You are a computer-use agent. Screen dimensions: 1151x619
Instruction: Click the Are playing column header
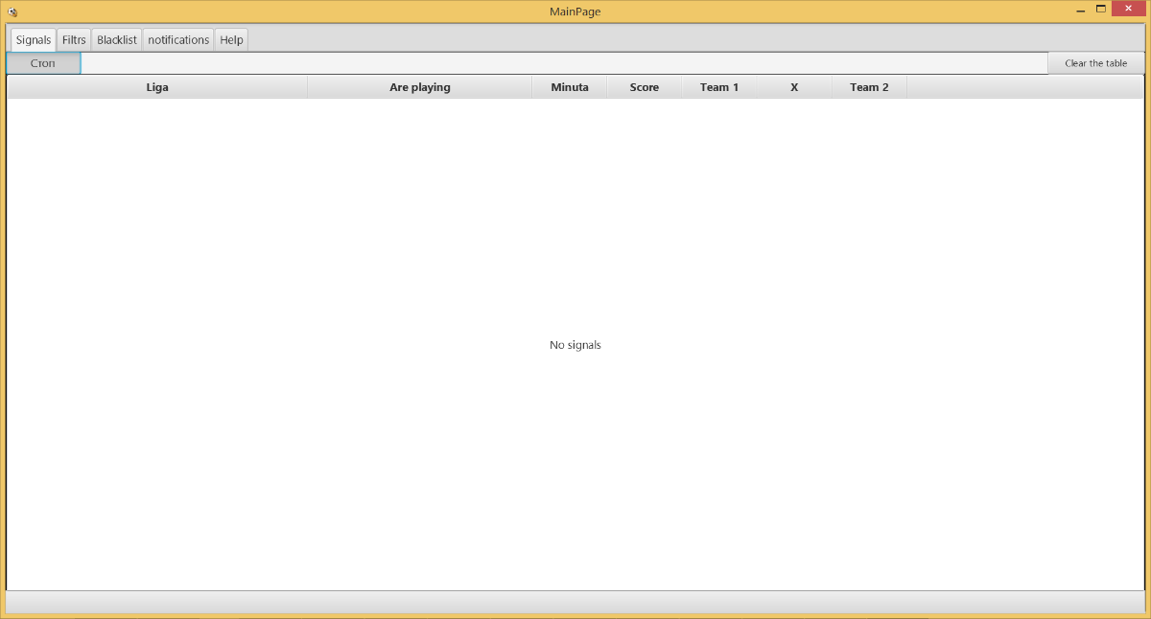pyautogui.click(x=419, y=87)
